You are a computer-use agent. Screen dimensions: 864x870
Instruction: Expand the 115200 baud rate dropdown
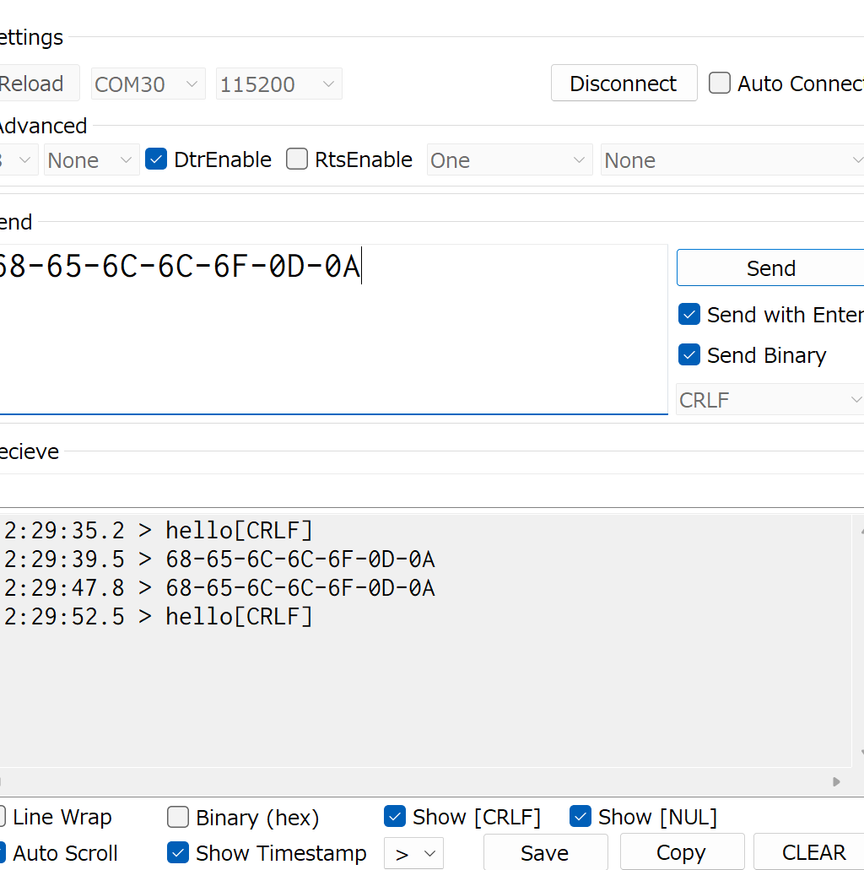(x=278, y=84)
